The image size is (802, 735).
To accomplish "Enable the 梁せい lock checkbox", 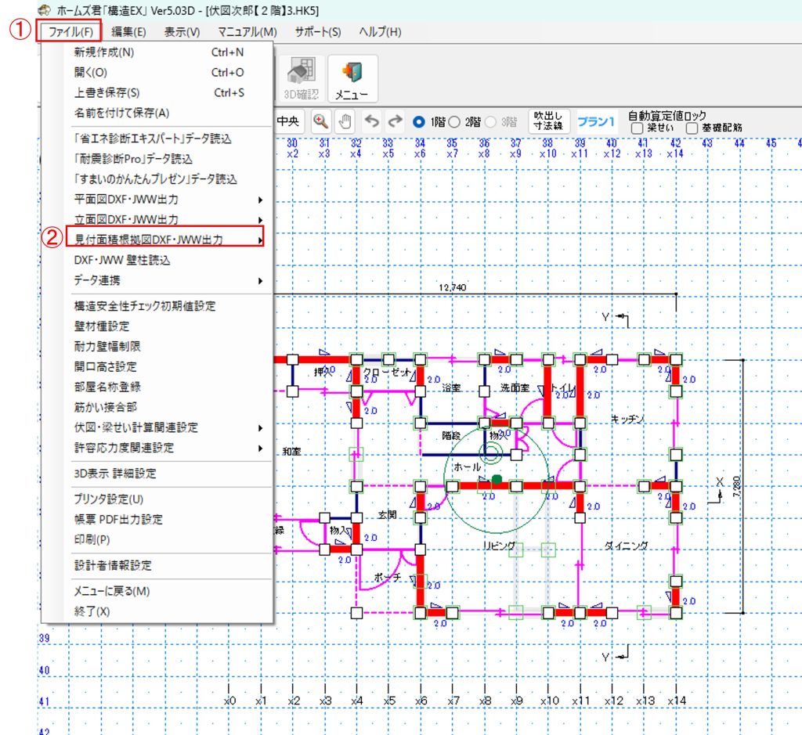I will 637,128.
